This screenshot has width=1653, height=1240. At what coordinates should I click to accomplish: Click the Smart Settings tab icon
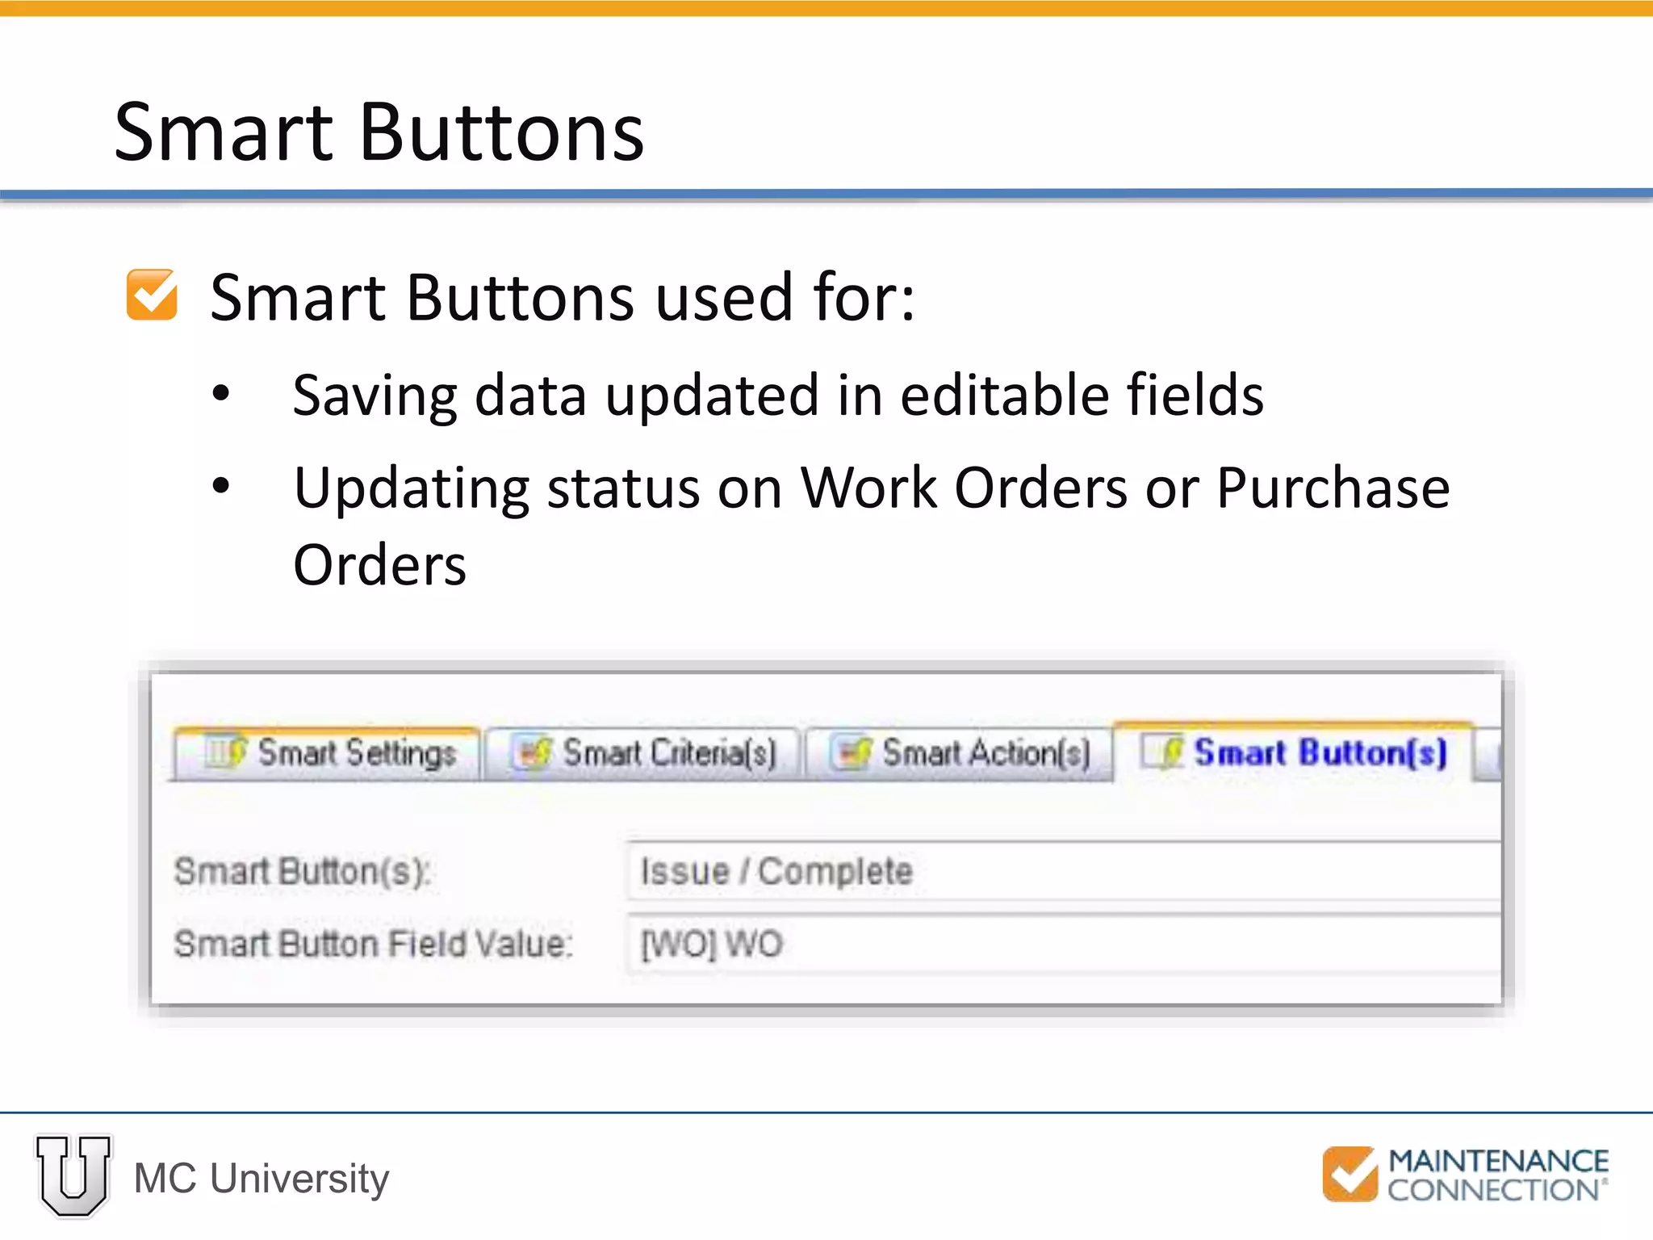click(225, 752)
